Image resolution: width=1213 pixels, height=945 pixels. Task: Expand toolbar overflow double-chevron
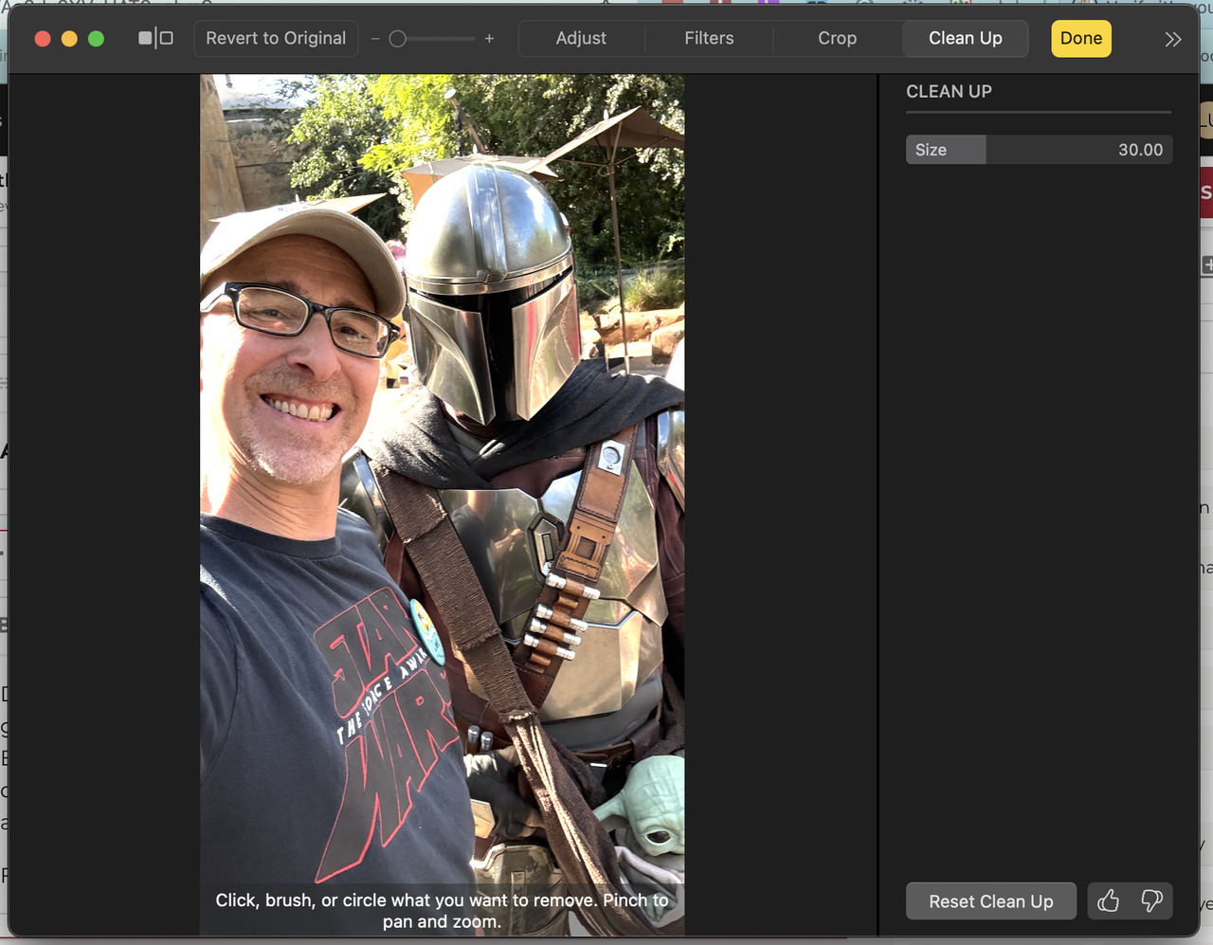click(x=1173, y=39)
